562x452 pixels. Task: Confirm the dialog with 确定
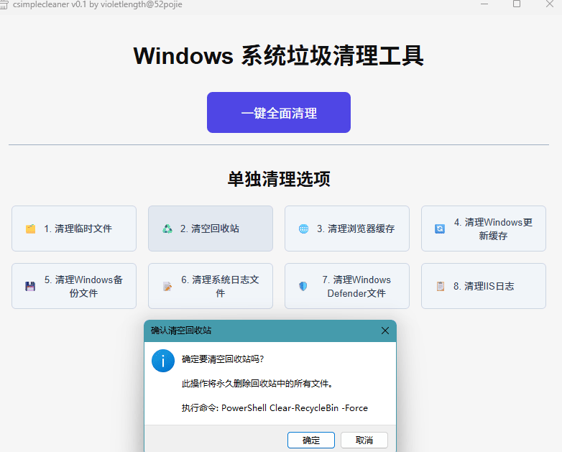click(311, 440)
